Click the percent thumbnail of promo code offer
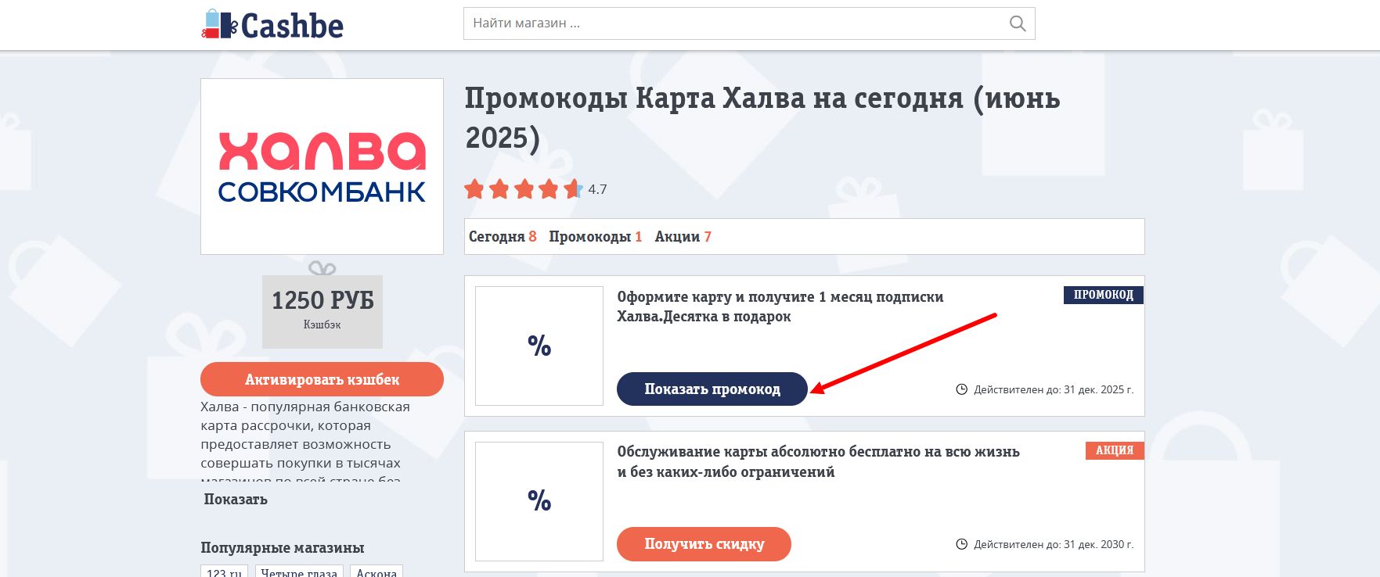 pyautogui.click(x=539, y=346)
